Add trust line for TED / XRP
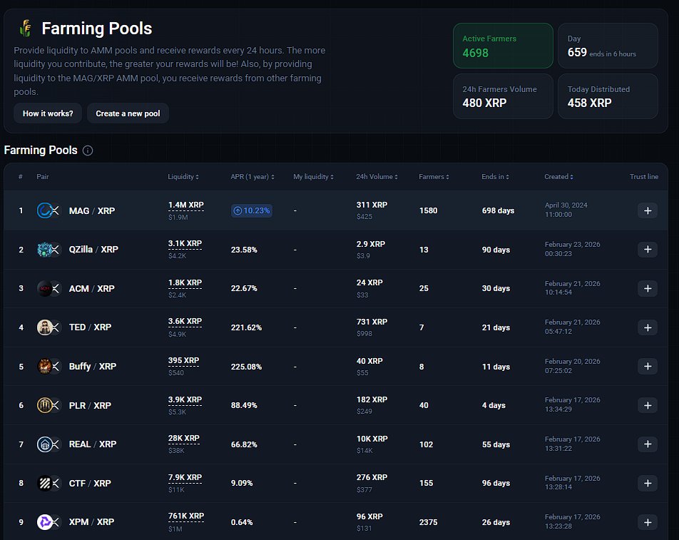Screen dimensions: 679x540 [648, 327]
